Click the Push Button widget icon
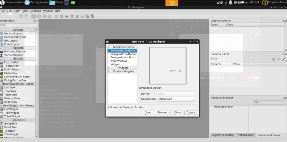 (x=2, y=62)
